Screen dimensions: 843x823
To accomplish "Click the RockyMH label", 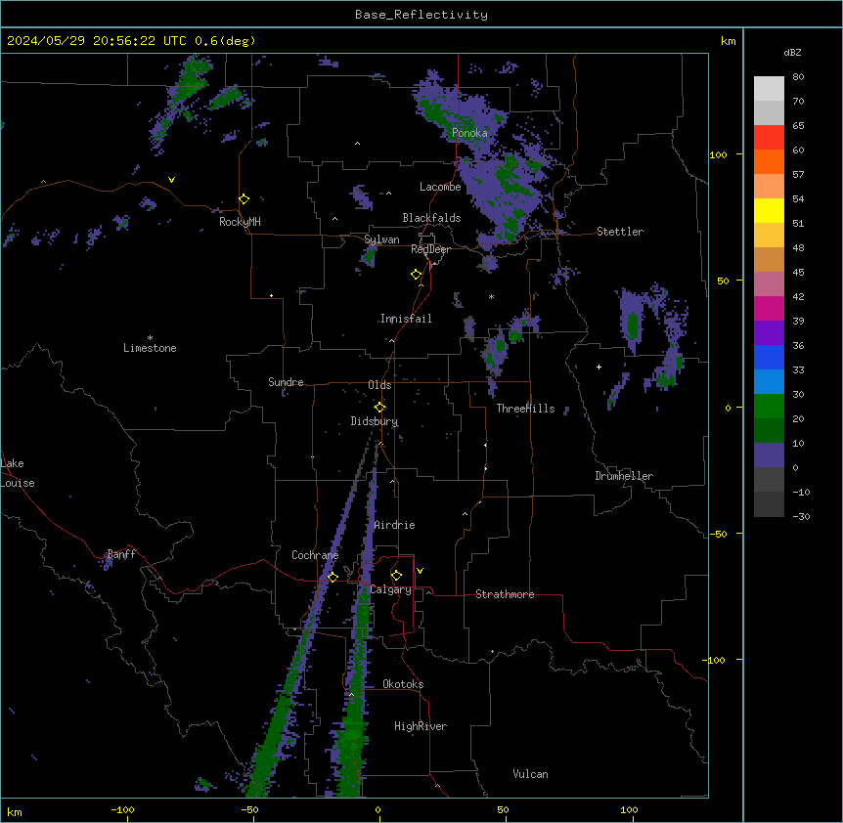I will point(240,222).
